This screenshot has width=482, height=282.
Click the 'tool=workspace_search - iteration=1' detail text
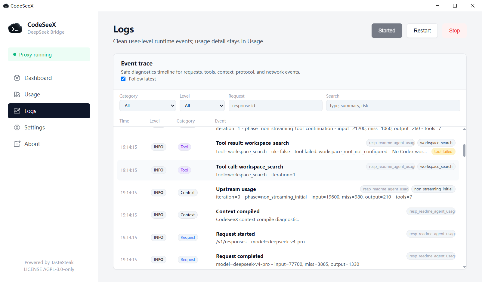(x=255, y=175)
